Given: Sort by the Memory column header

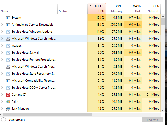Looking at the screenshot, I should pyautogui.click(x=115, y=9).
